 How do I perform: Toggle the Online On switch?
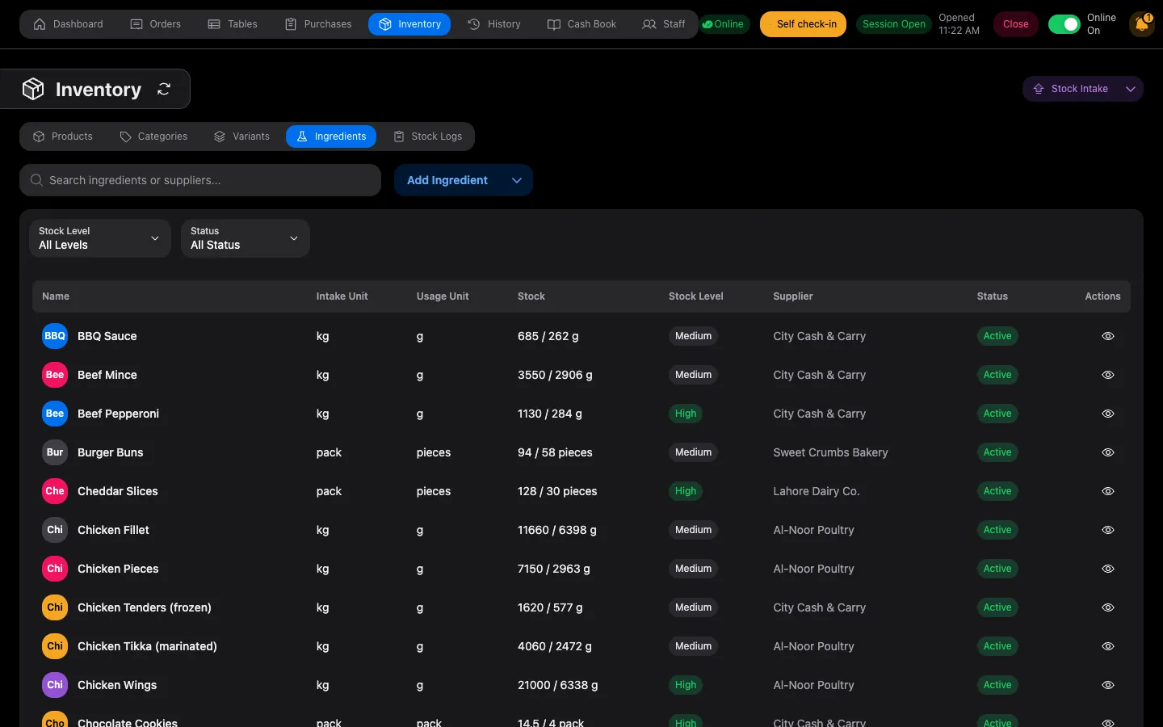point(1064,24)
